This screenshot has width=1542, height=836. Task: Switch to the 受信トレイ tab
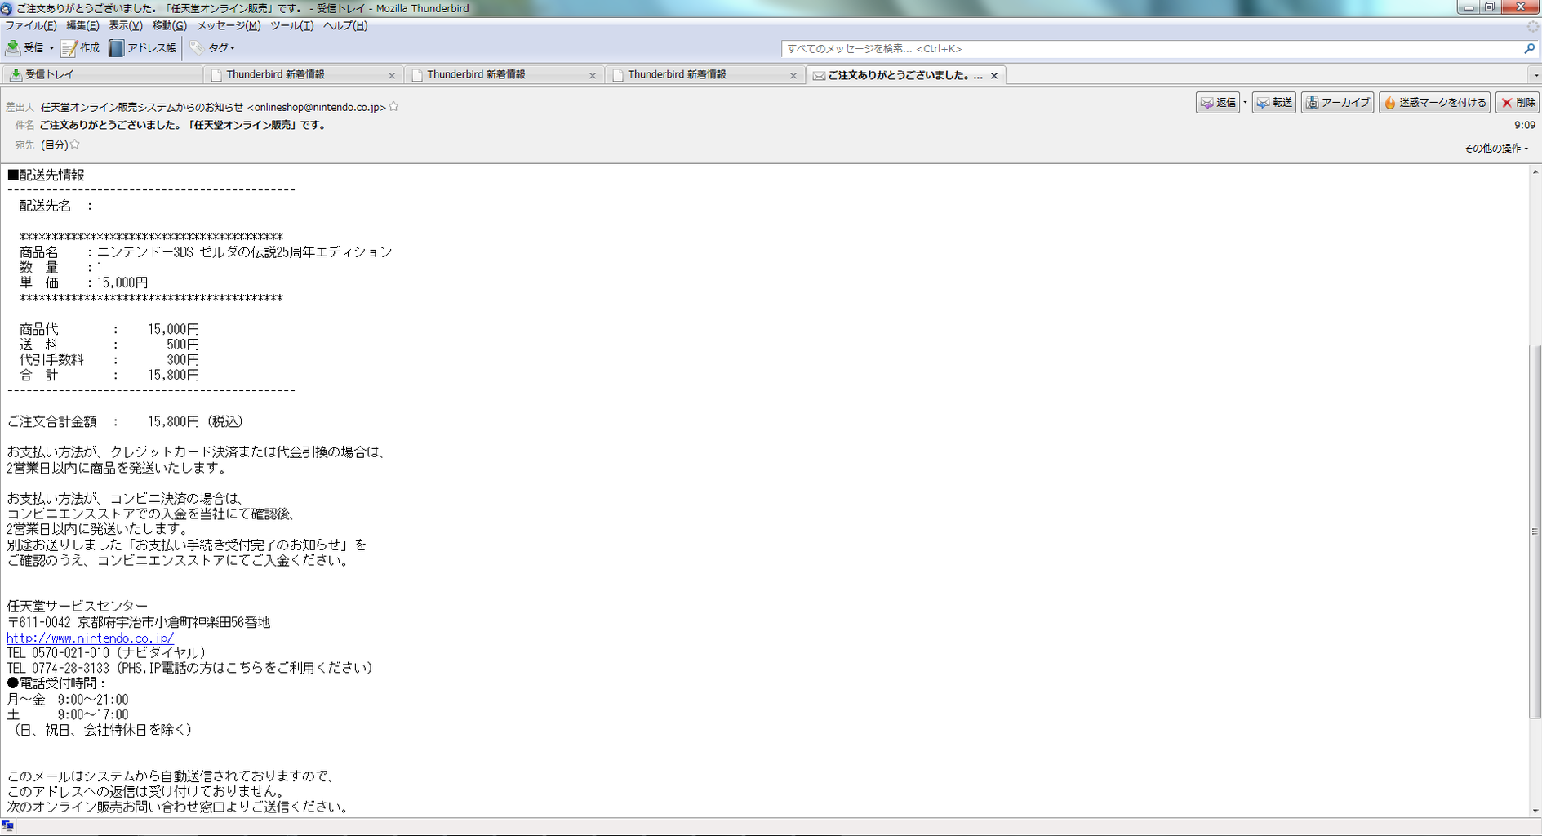click(x=102, y=74)
